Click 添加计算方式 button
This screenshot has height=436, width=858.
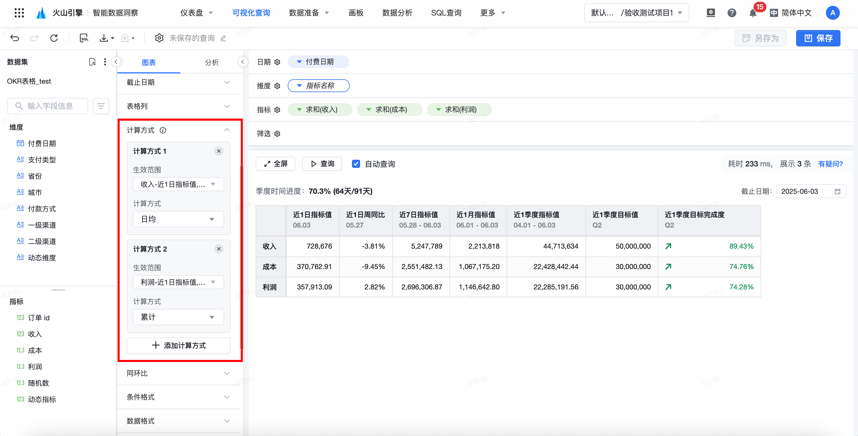179,346
